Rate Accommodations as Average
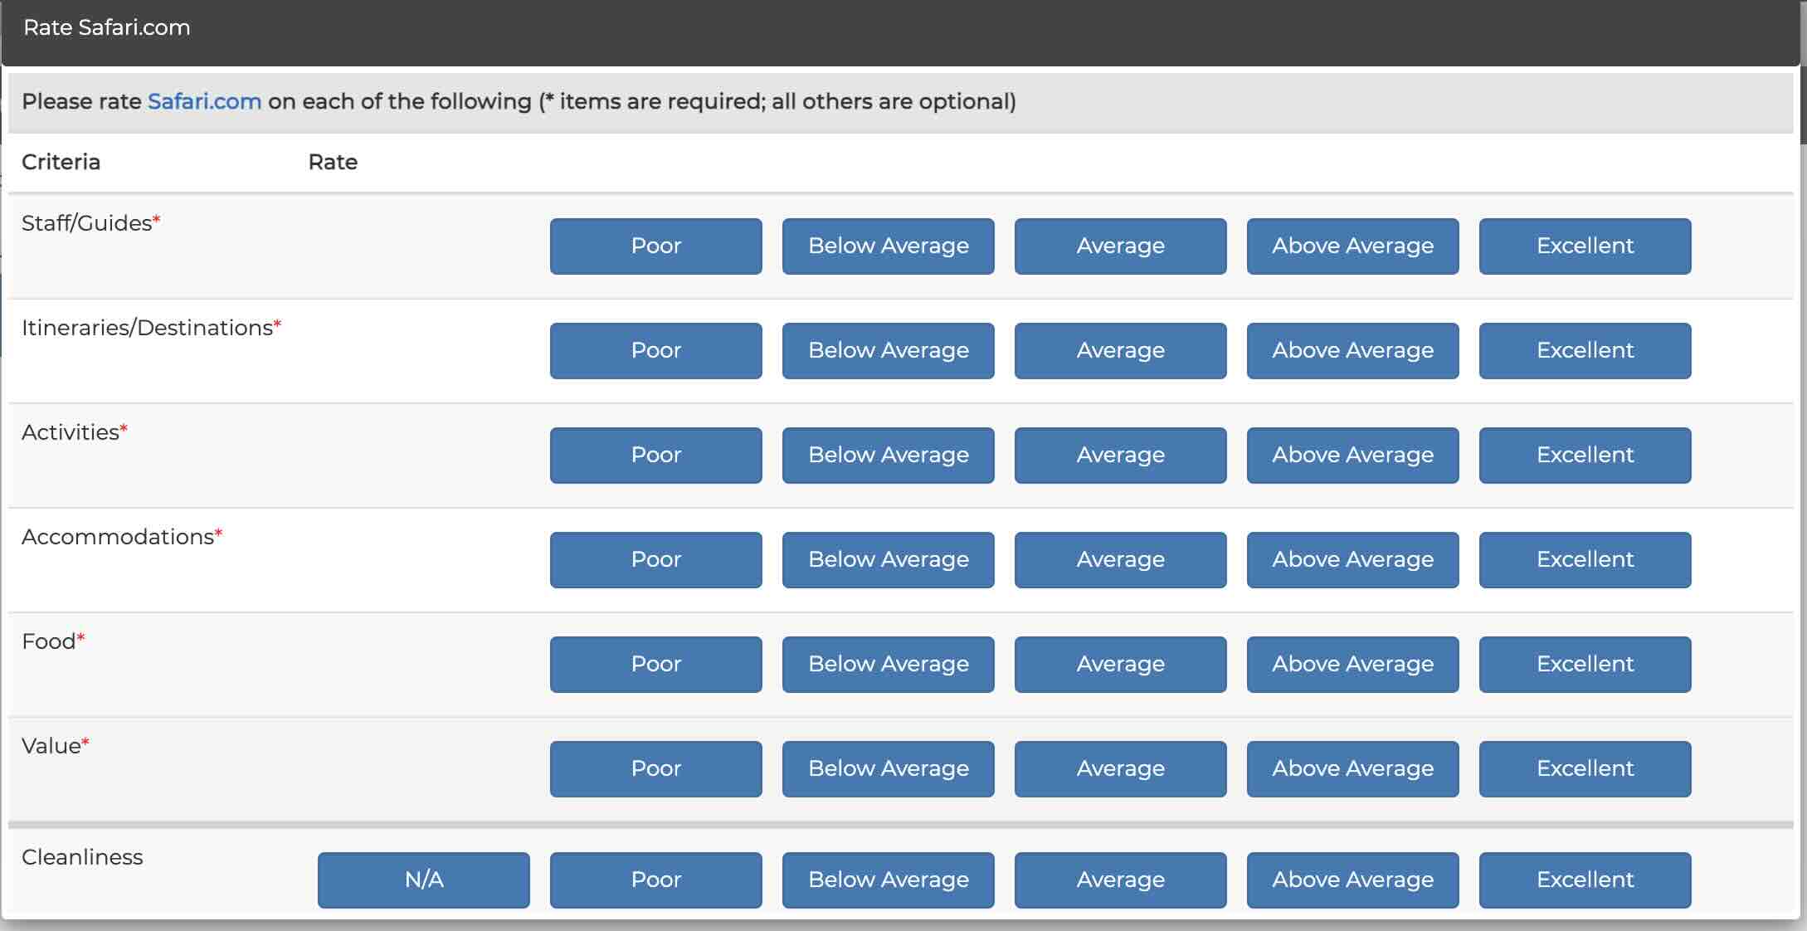This screenshot has height=931, width=1807. pos(1120,559)
